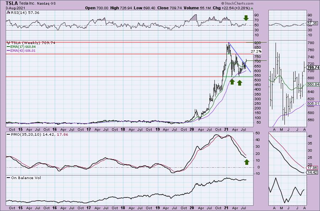Screen dimensions: 320x211
Task: Select the bold TSLA ticker symbol in the header
Action: [x=12, y=3]
